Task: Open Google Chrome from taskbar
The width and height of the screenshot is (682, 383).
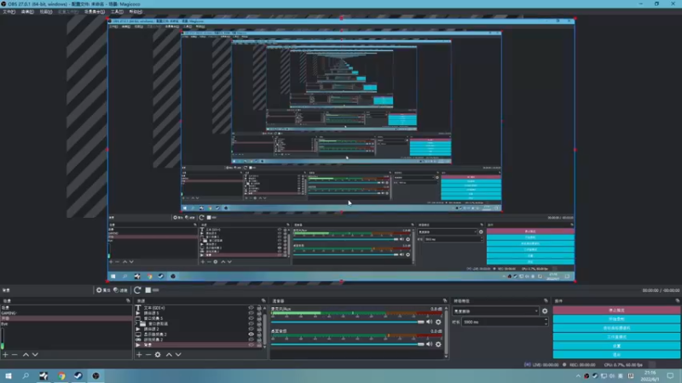Action: pyautogui.click(x=61, y=375)
